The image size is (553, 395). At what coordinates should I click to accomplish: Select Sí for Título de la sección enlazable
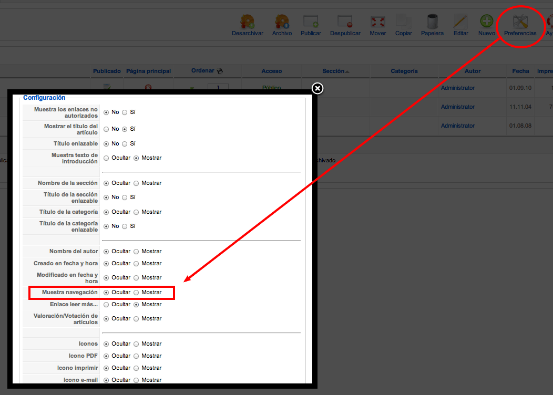125,197
